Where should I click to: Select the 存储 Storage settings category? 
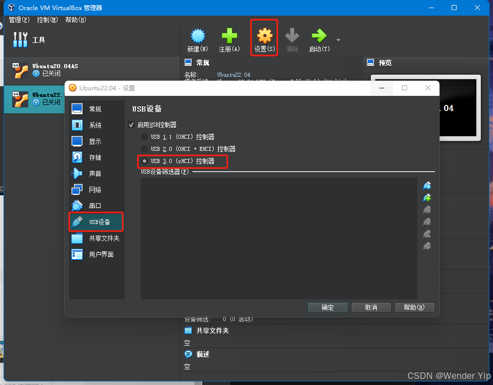coord(96,157)
